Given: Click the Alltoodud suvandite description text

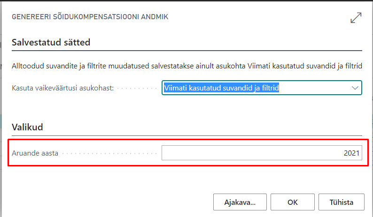Looking at the screenshot, I should click(186, 67).
